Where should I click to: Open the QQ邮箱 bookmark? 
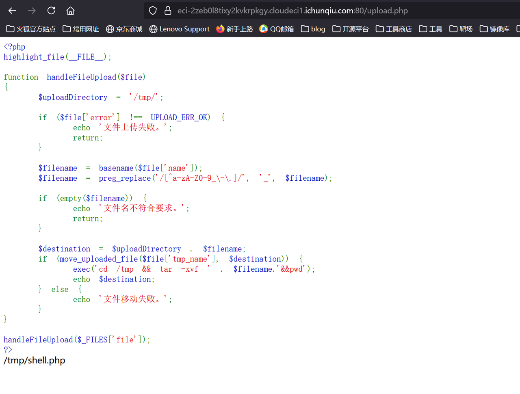pyautogui.click(x=277, y=29)
